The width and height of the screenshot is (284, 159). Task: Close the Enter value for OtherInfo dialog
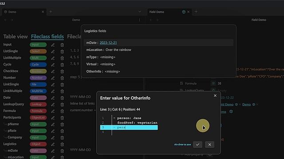215,96
